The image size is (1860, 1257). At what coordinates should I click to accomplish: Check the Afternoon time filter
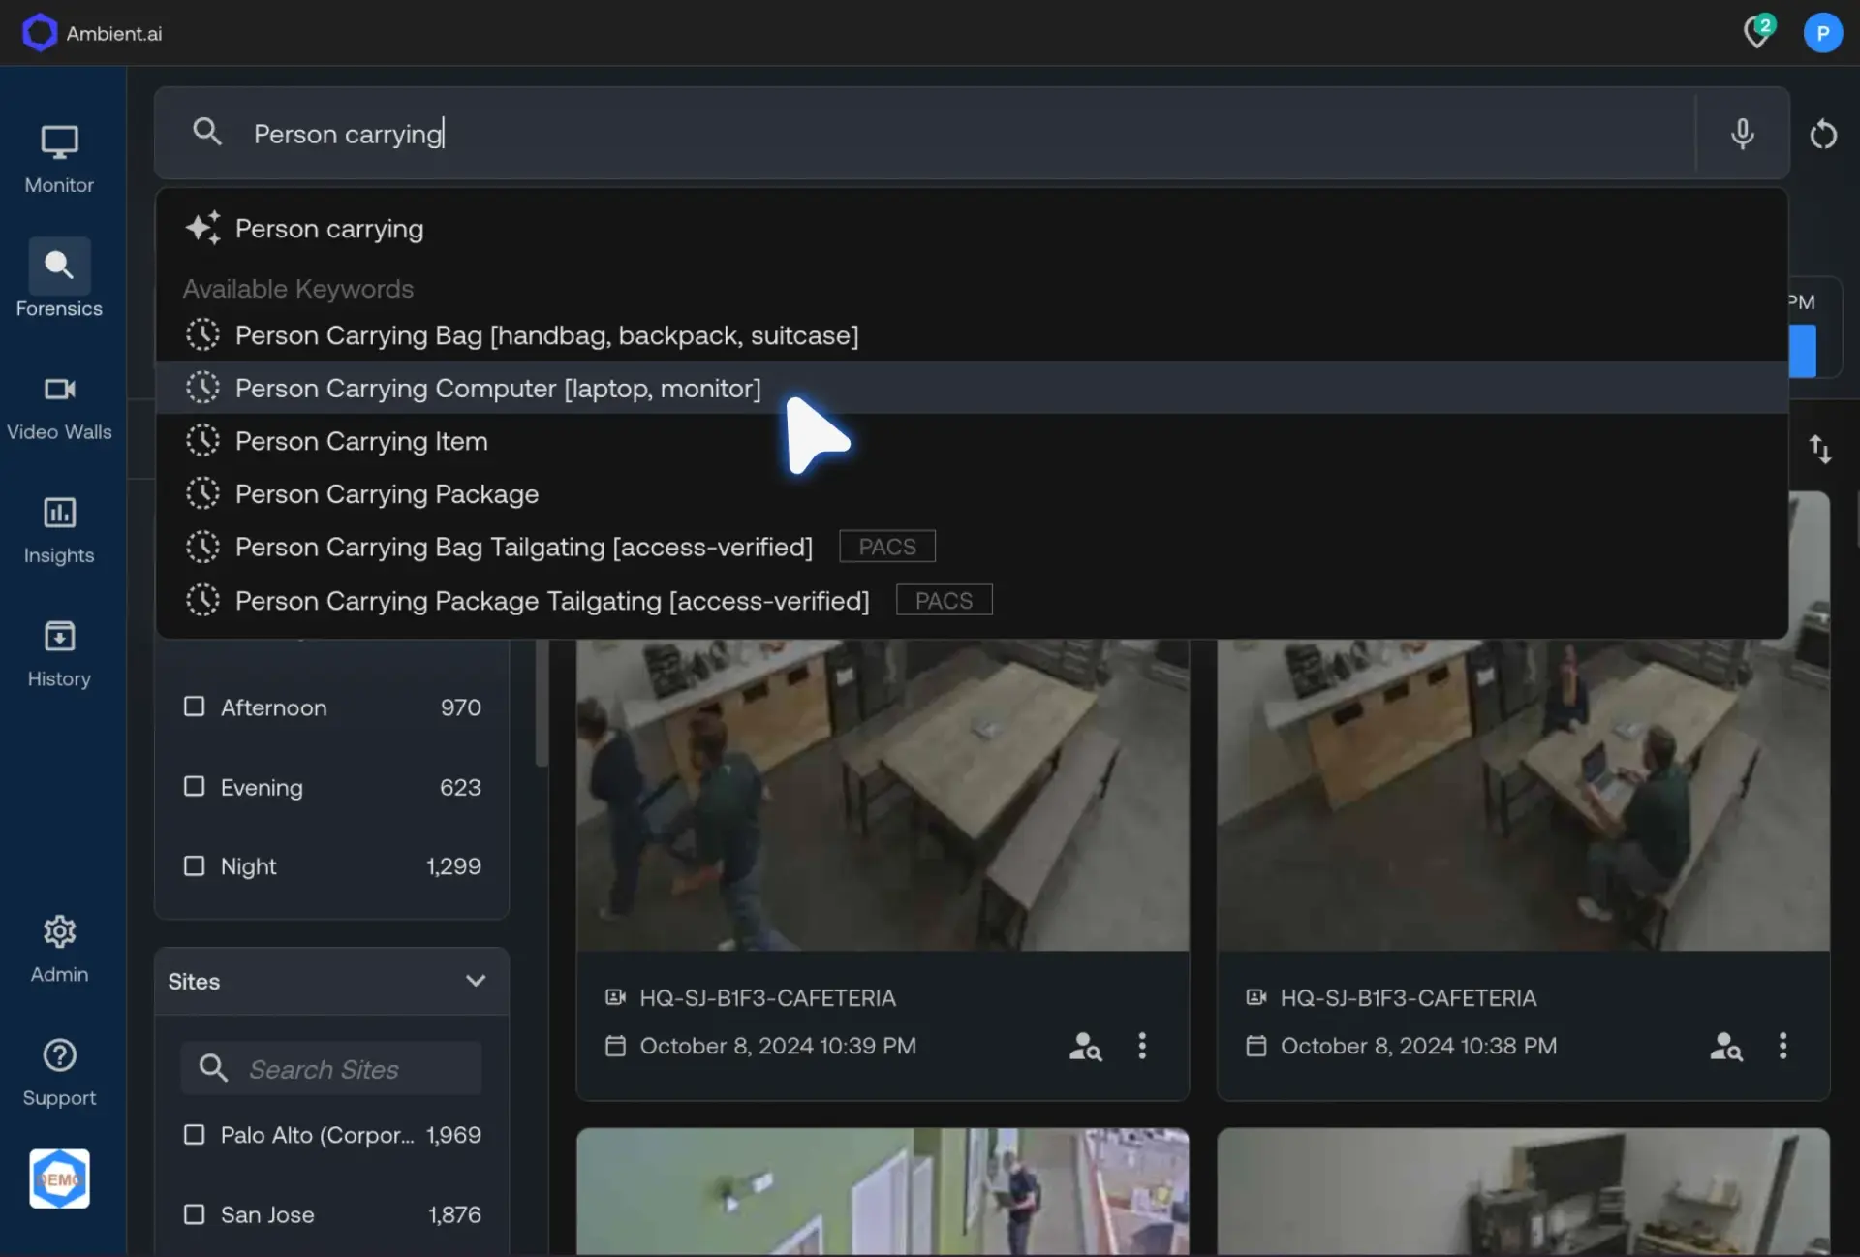click(193, 707)
